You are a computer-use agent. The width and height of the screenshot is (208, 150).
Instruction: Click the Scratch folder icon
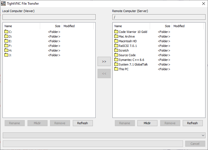pos(116,50)
